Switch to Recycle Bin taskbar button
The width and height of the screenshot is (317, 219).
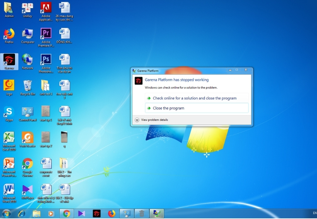click(141, 213)
